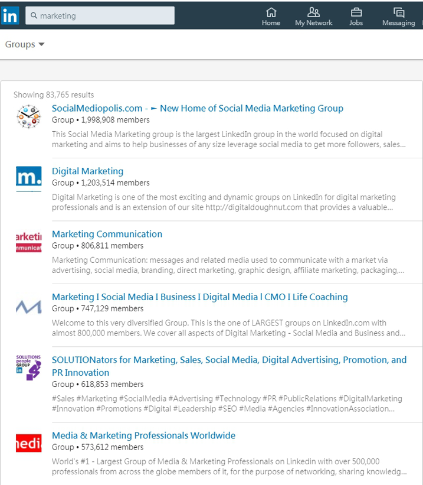423x485 pixels.
Task: Open the Marketing Communication group link
Action: click(107, 234)
